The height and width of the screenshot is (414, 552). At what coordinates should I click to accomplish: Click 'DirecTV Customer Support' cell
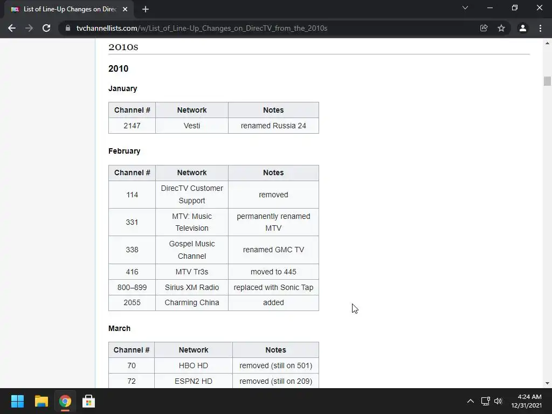click(x=192, y=194)
